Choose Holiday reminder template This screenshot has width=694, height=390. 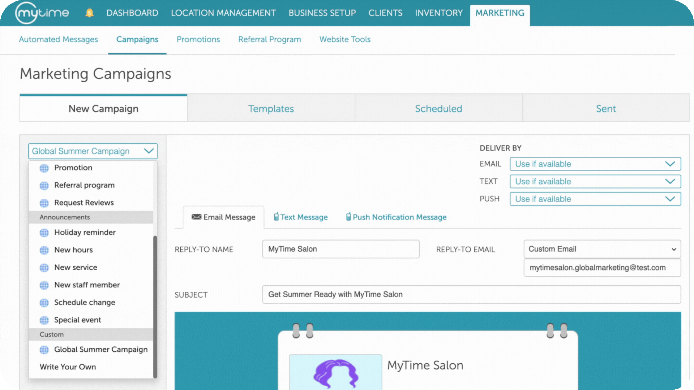(x=91, y=233)
